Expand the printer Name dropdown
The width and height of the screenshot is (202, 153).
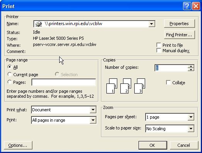click(152, 24)
